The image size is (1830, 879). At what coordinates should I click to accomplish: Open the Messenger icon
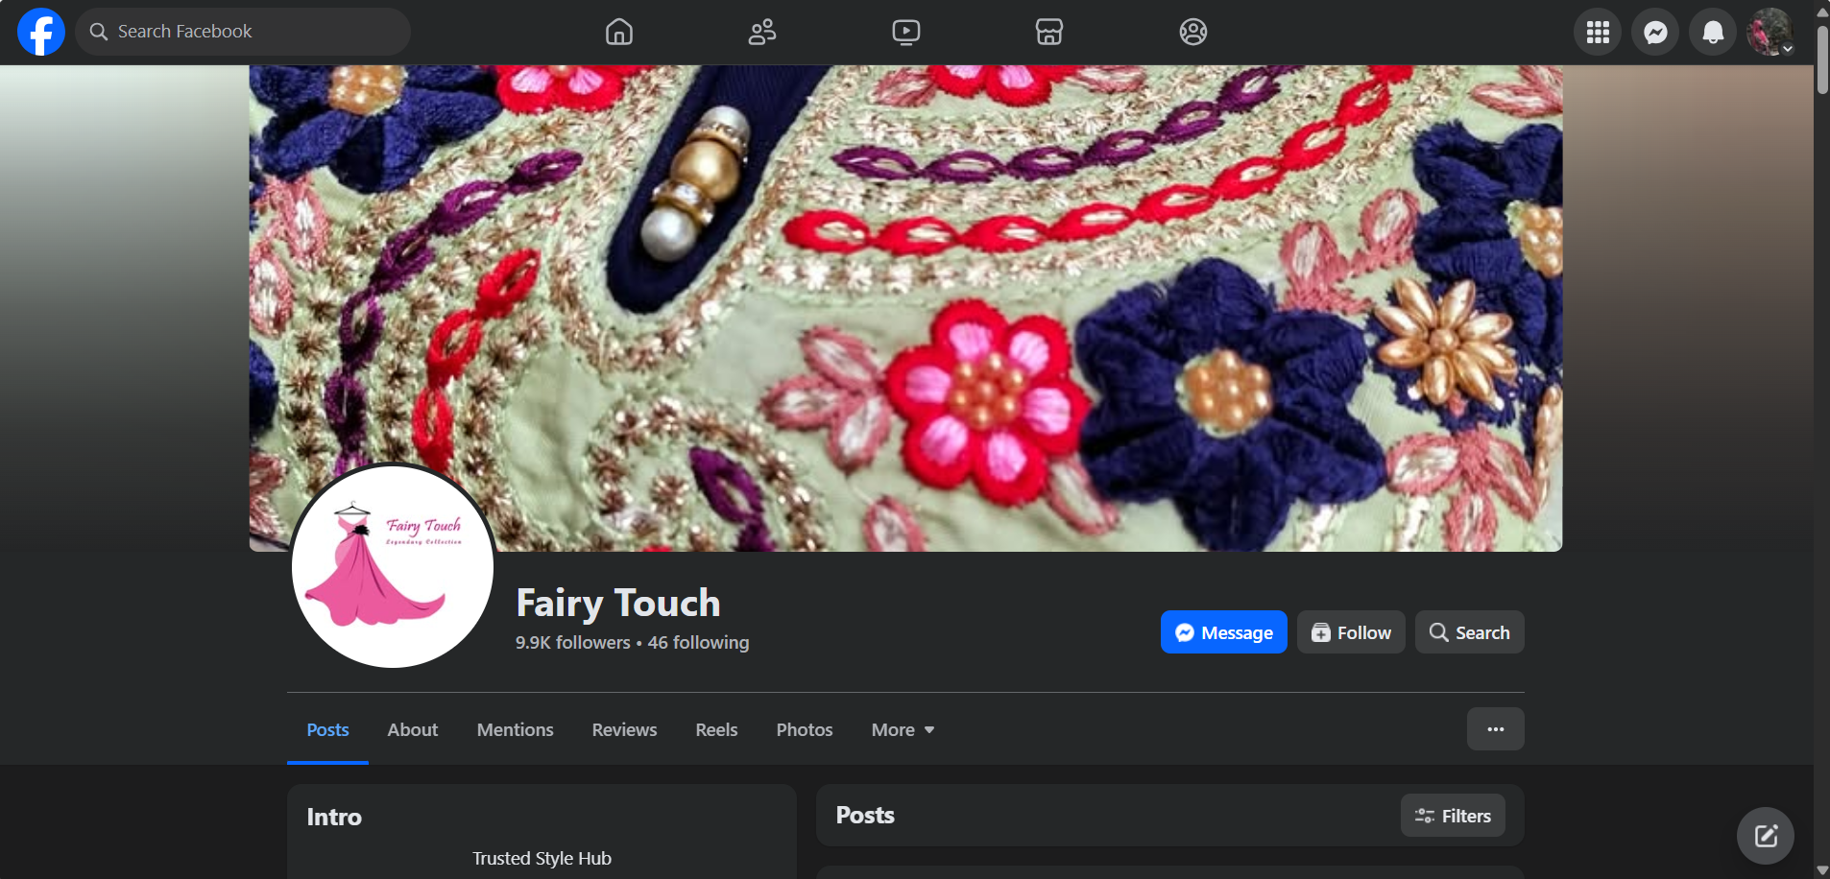pos(1654,31)
